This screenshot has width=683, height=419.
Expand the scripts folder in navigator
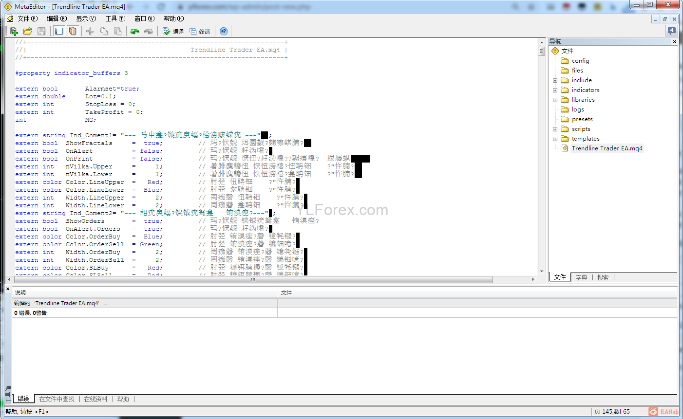pyautogui.click(x=555, y=129)
